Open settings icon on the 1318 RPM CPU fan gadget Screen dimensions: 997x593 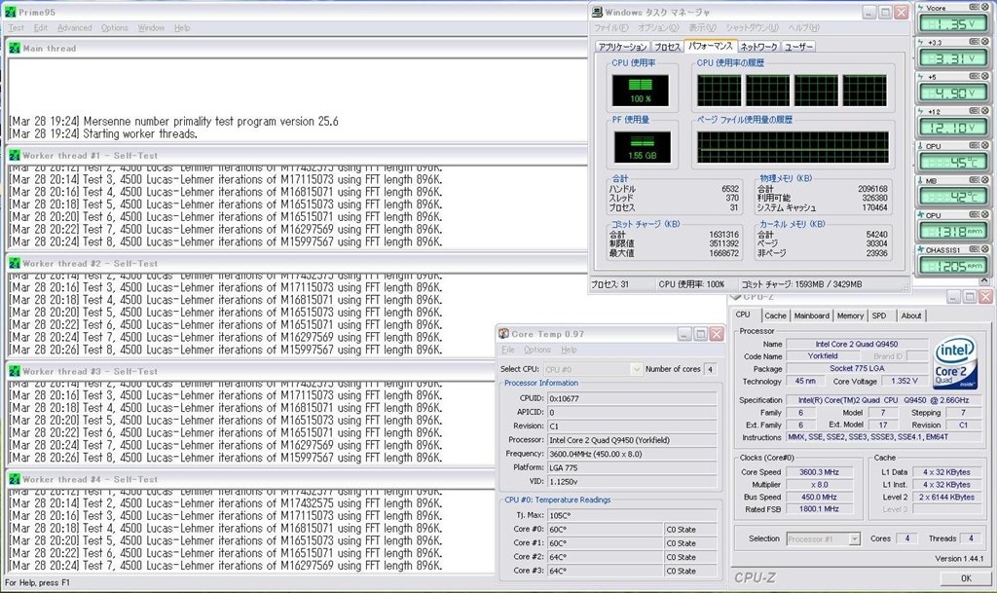click(x=974, y=214)
